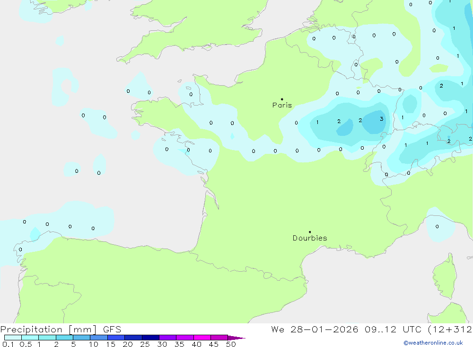The height and width of the screenshot is (347, 473).
Task: Click the legend label '0.1'
Action: 8,344
